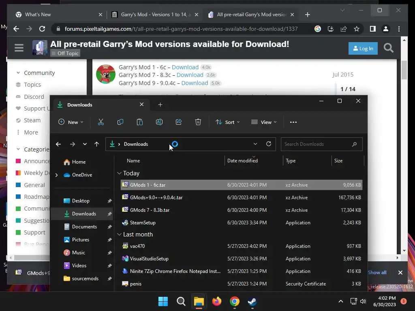Open the See more ellipsis menu in Explorer
415x311 pixels.
(x=293, y=122)
